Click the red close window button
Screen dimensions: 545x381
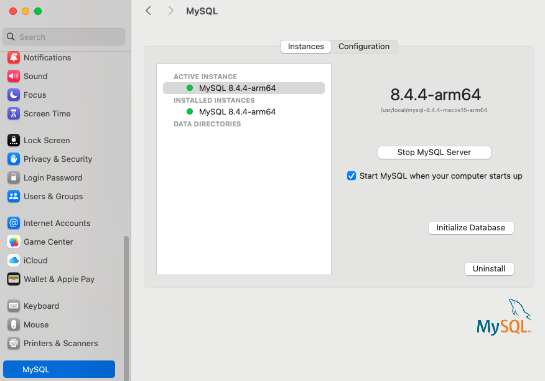tap(13, 11)
